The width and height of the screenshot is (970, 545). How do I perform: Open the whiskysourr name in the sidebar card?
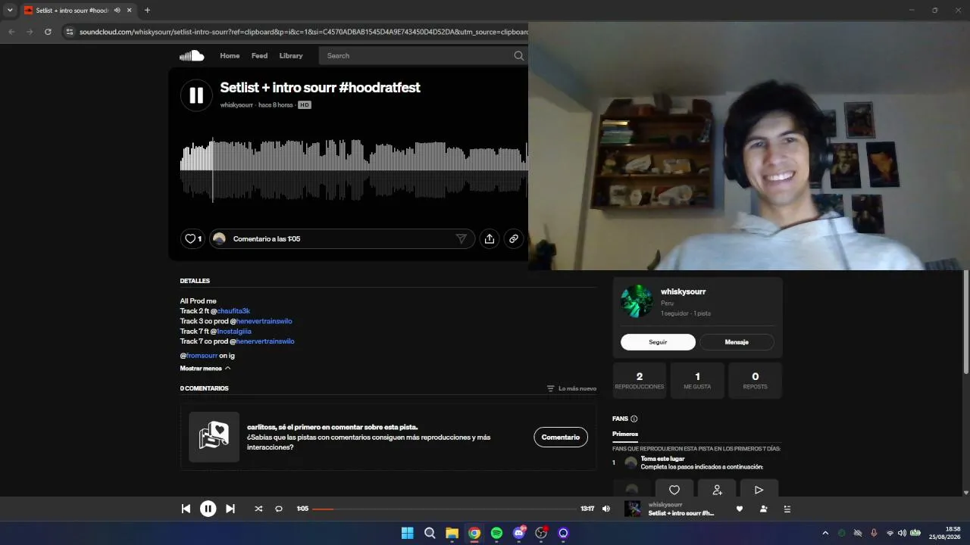coord(684,291)
